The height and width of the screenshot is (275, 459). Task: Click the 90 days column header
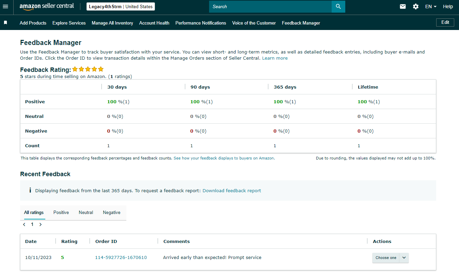pyautogui.click(x=200, y=87)
